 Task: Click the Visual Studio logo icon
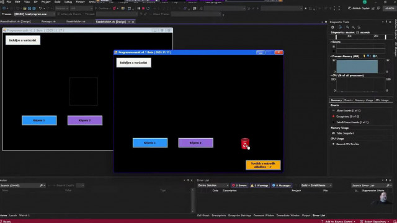pyautogui.click(x=2, y=2)
